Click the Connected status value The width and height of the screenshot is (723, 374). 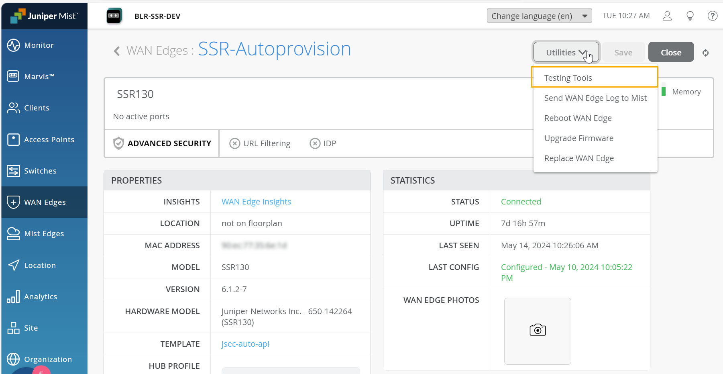[x=521, y=202]
